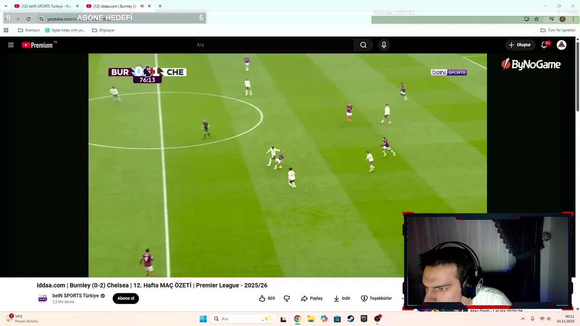Open Chrome three-dot menu

(573, 19)
